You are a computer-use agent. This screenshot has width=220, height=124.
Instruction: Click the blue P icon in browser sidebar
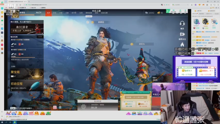(x=2, y=29)
